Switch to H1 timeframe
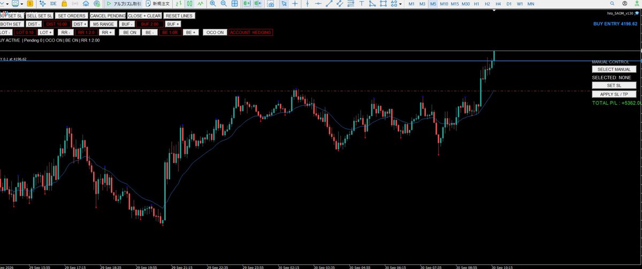This screenshot has height=269, width=642. pos(476,4)
